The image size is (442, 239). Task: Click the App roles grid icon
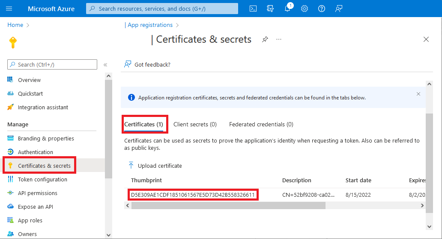click(10, 220)
